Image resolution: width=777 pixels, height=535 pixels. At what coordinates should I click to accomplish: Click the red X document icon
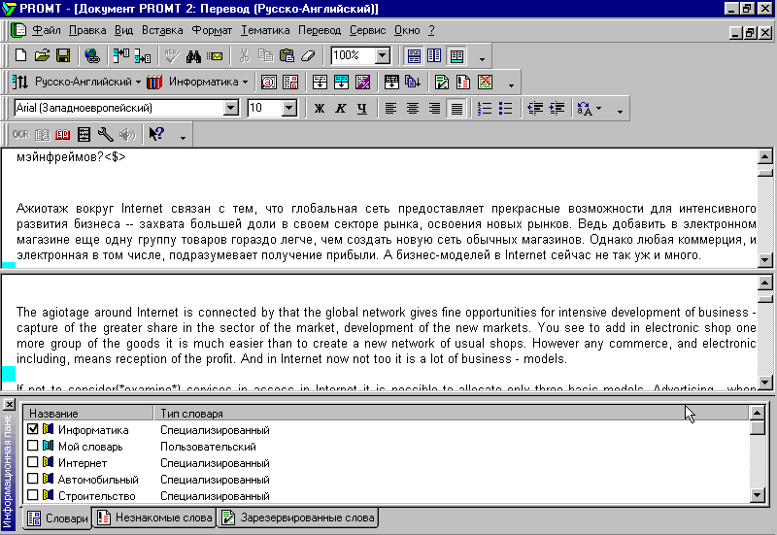(485, 82)
